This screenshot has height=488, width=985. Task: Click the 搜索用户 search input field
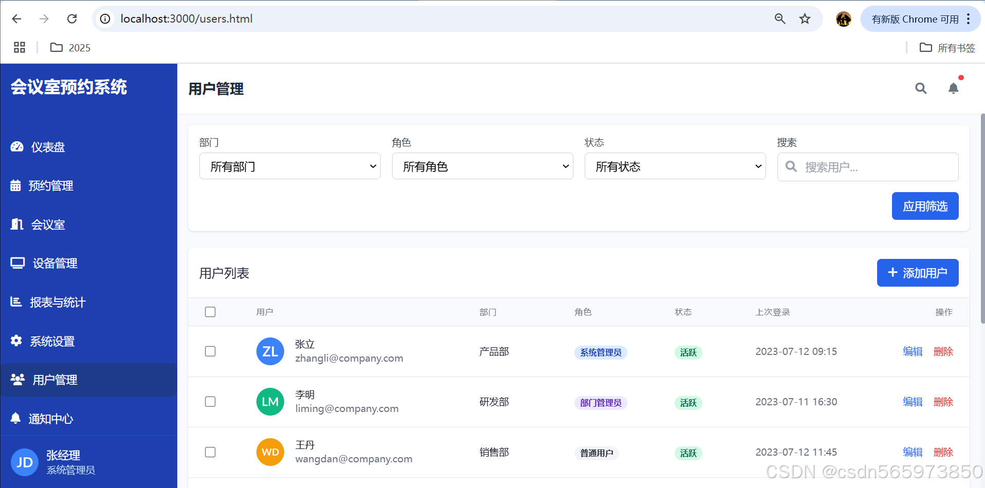coord(868,167)
